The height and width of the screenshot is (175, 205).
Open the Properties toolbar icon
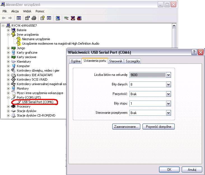(x=27, y=18)
